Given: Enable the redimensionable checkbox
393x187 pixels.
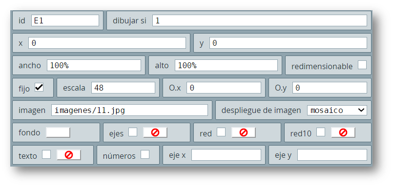Looking at the screenshot, I should [362, 65].
